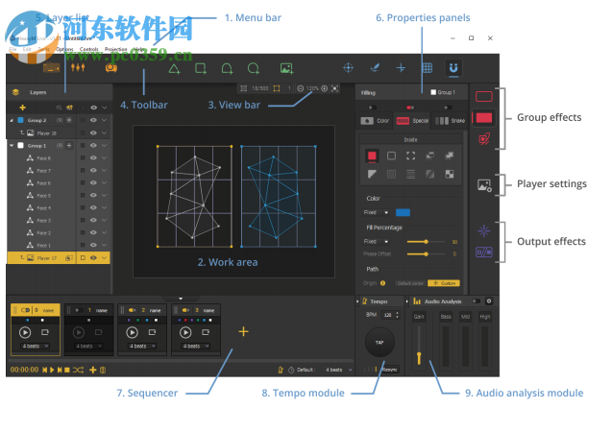
Task: Select the add arch polygon tool
Action: coord(227,68)
